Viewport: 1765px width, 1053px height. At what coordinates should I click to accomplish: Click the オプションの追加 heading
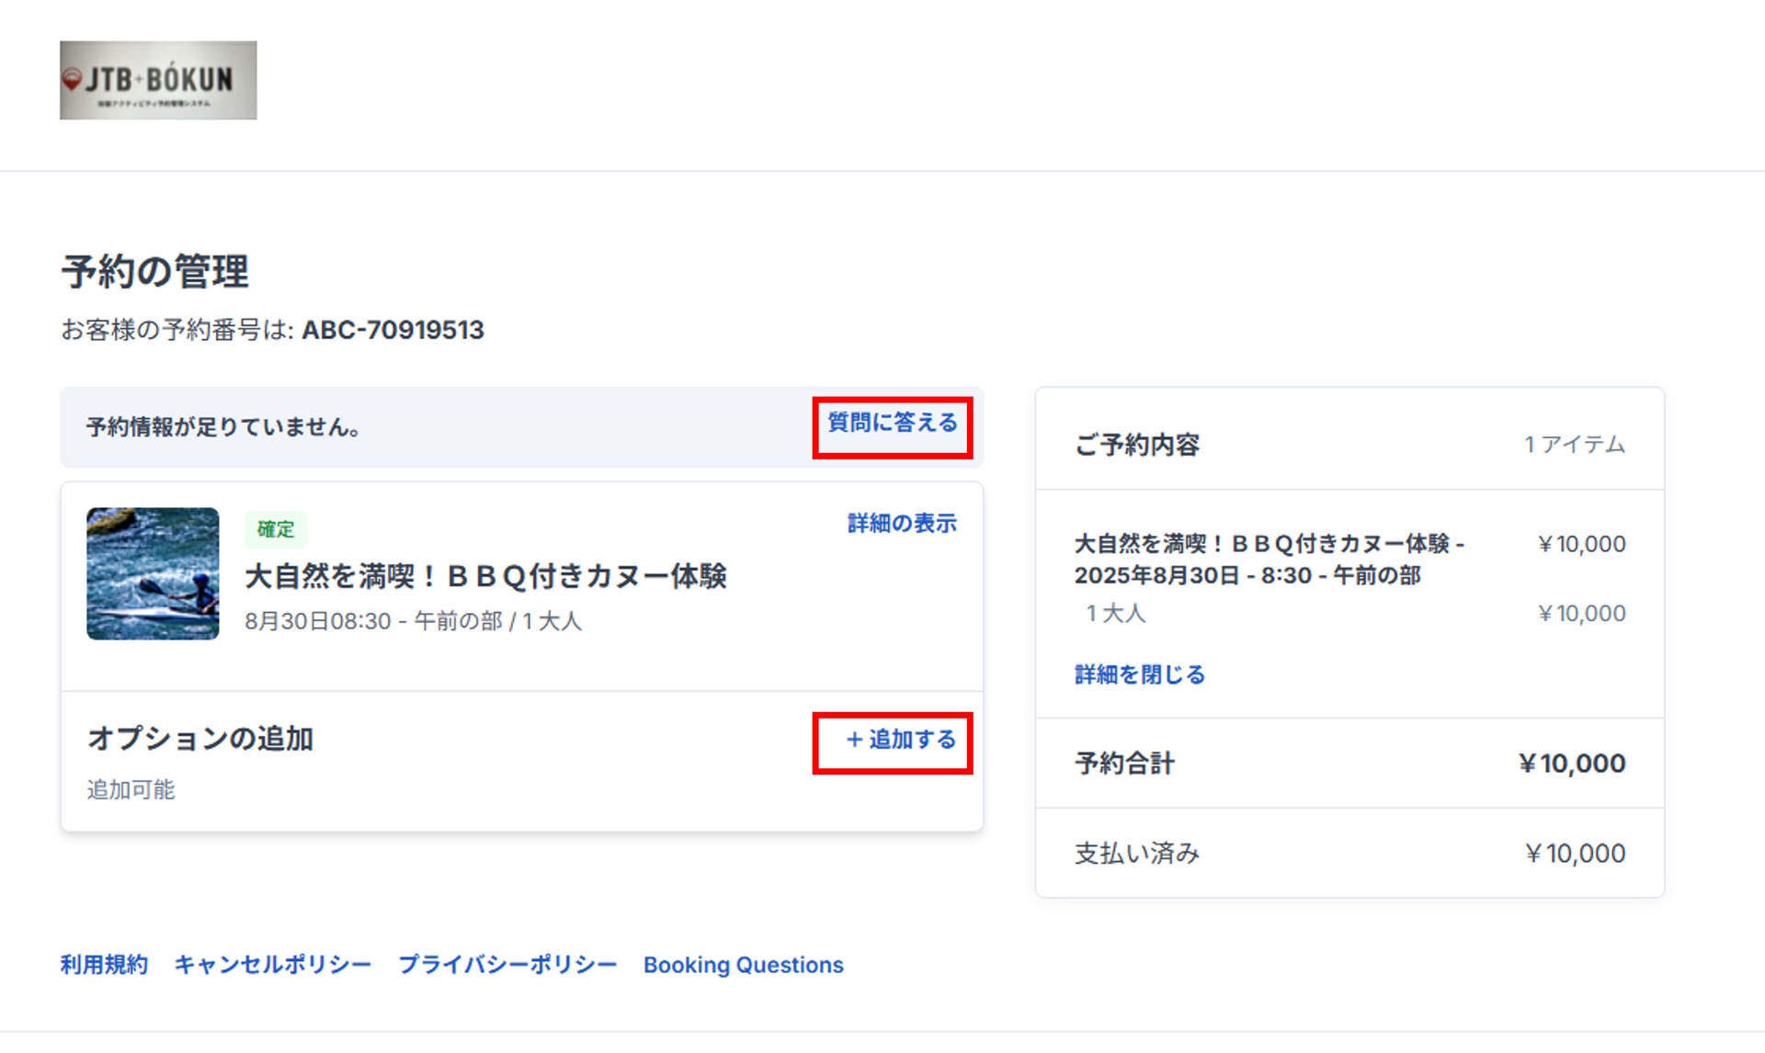click(x=200, y=739)
